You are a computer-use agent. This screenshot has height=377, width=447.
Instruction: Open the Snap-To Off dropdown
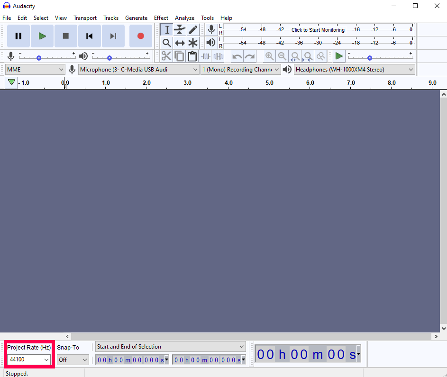click(73, 360)
